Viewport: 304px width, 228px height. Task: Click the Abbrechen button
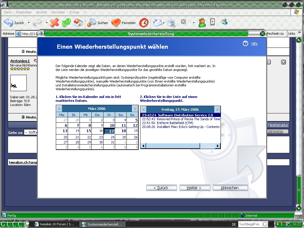[x=229, y=188]
